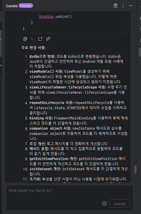
Task: Create new file from code snippet
Action: pos(40,39)
